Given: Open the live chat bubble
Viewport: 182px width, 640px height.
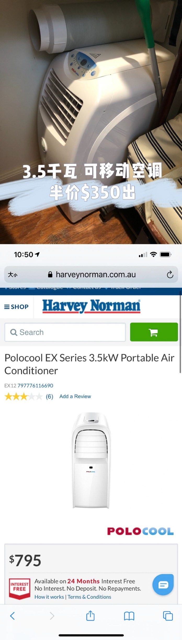Looking at the screenshot, I should coord(163,585).
